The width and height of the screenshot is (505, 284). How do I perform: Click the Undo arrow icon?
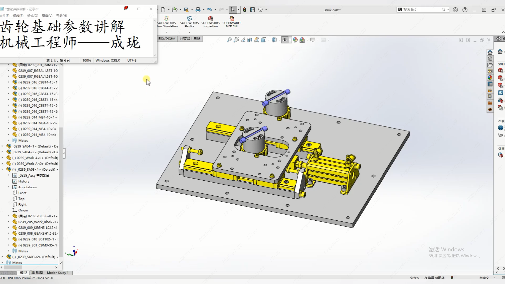point(209,10)
